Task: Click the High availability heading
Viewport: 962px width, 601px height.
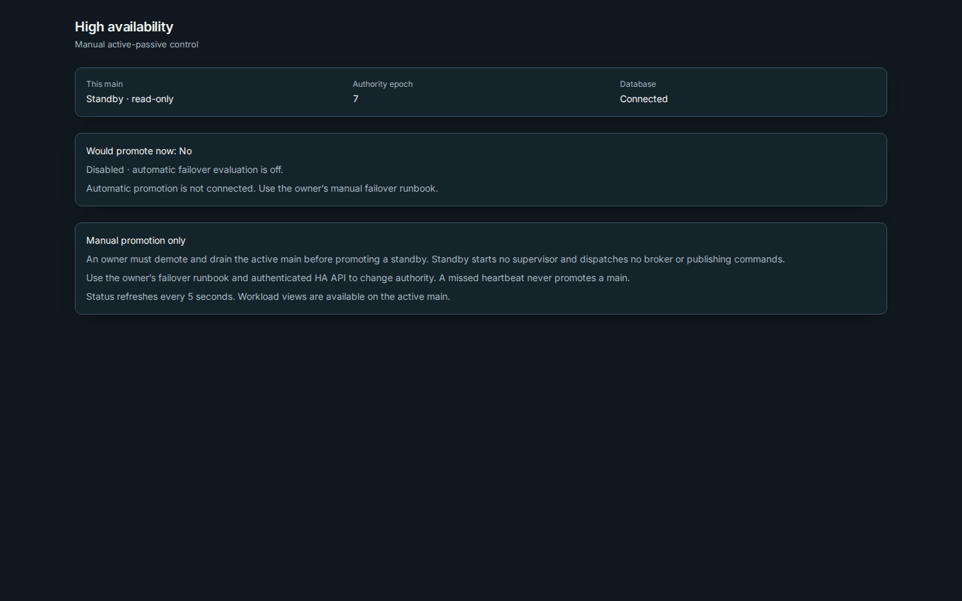Action: pos(124,27)
